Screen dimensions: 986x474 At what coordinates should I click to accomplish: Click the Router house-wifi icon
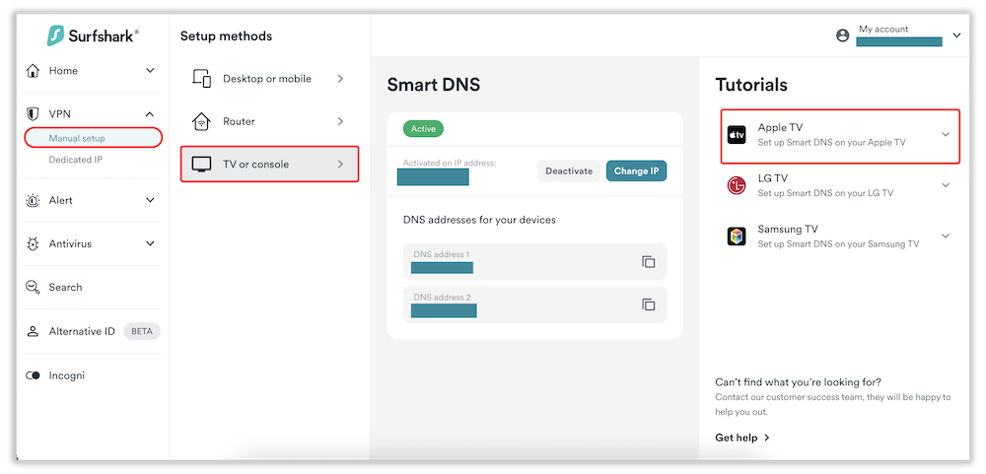point(201,121)
